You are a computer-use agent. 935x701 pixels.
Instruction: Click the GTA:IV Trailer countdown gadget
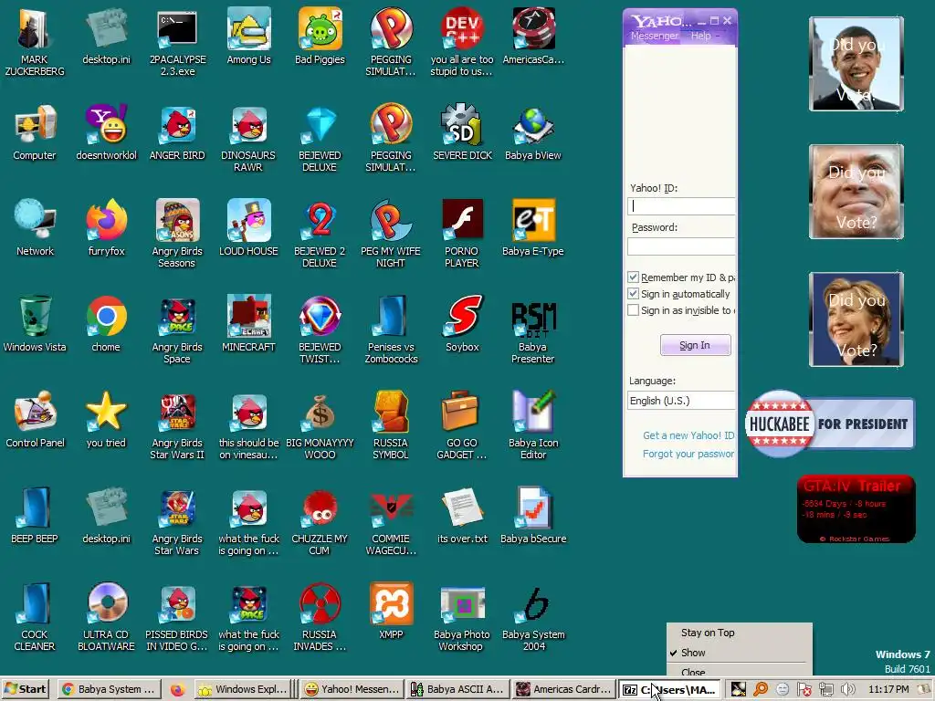(856, 509)
